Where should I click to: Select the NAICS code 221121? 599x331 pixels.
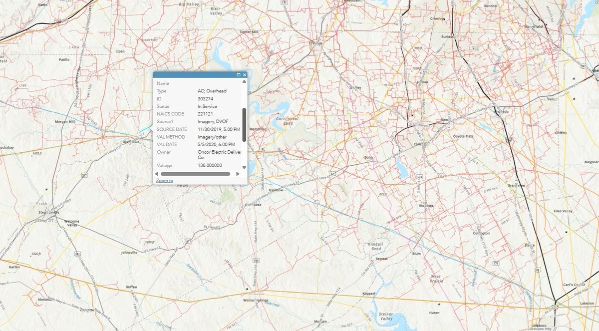click(x=205, y=114)
